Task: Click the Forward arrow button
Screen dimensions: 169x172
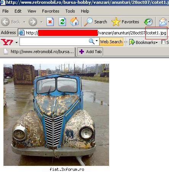Action: (33, 22)
